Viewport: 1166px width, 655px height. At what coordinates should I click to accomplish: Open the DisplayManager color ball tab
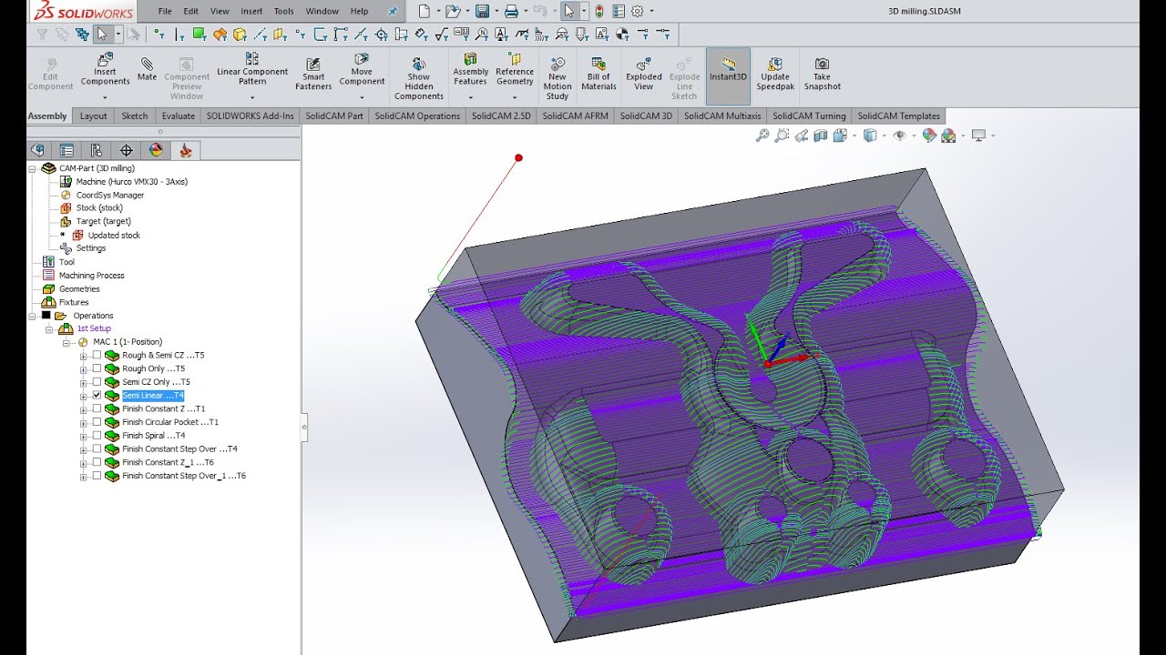click(156, 150)
